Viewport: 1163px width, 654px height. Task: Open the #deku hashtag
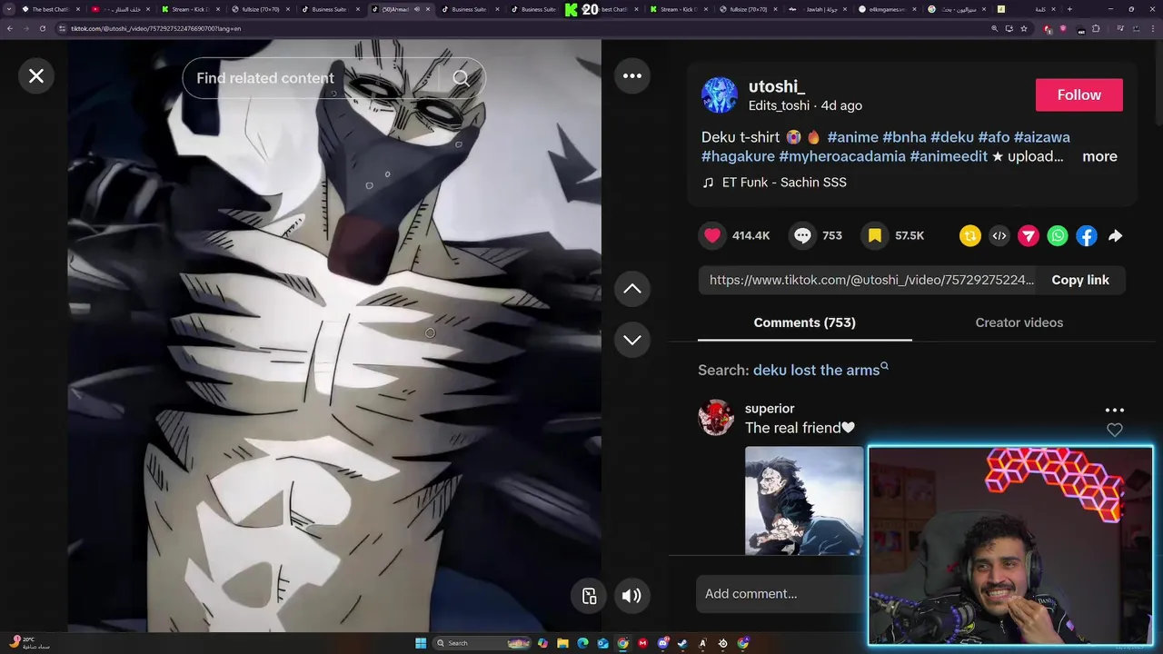pos(952,137)
